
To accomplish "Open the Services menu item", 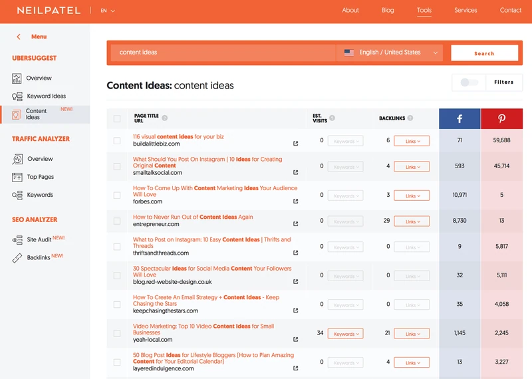I will pos(465,10).
